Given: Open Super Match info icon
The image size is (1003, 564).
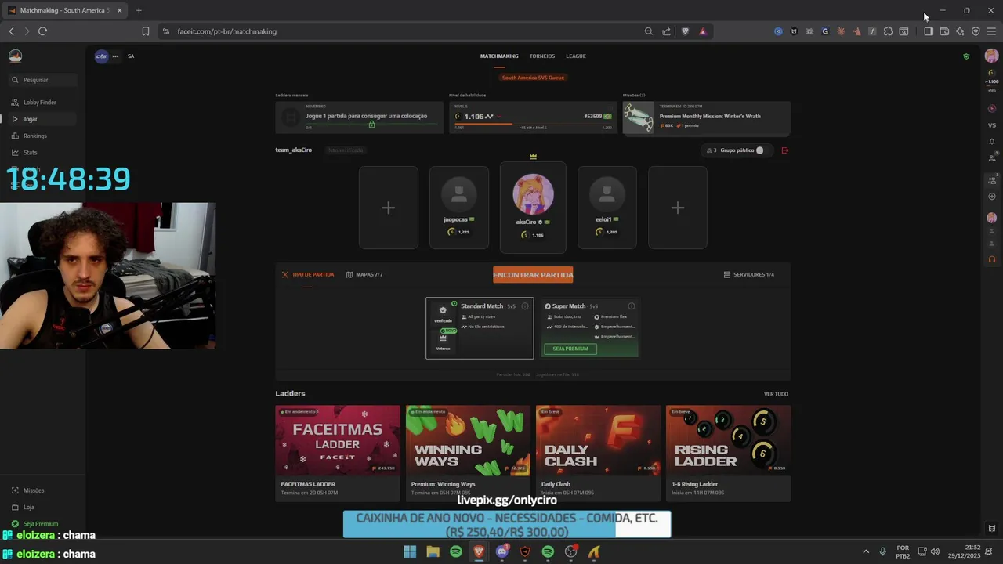Looking at the screenshot, I should [x=631, y=306].
